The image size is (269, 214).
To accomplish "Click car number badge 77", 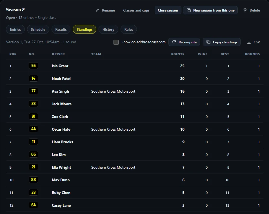I will [34, 91].
